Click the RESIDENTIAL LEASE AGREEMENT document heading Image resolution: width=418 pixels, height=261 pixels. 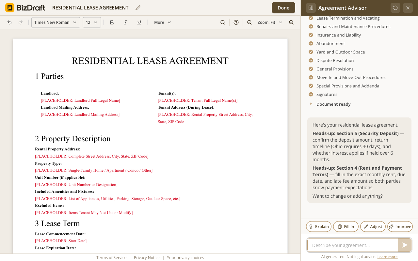tap(150, 61)
